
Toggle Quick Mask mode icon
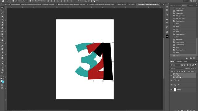pos(2,85)
